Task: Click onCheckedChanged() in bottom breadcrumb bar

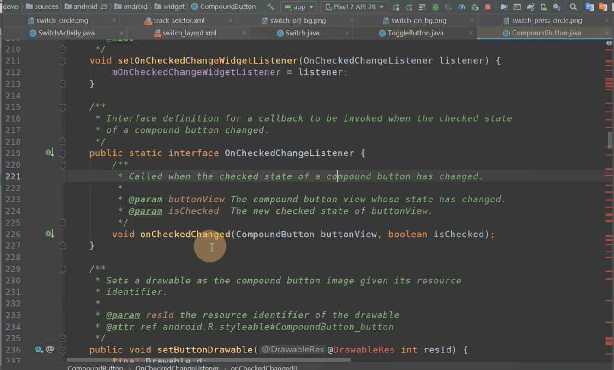Action: [x=264, y=367]
